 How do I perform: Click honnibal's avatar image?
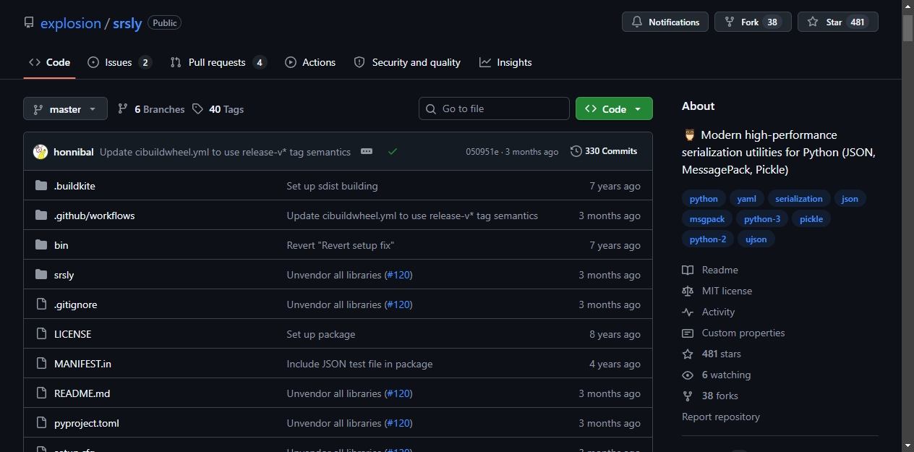coord(40,152)
